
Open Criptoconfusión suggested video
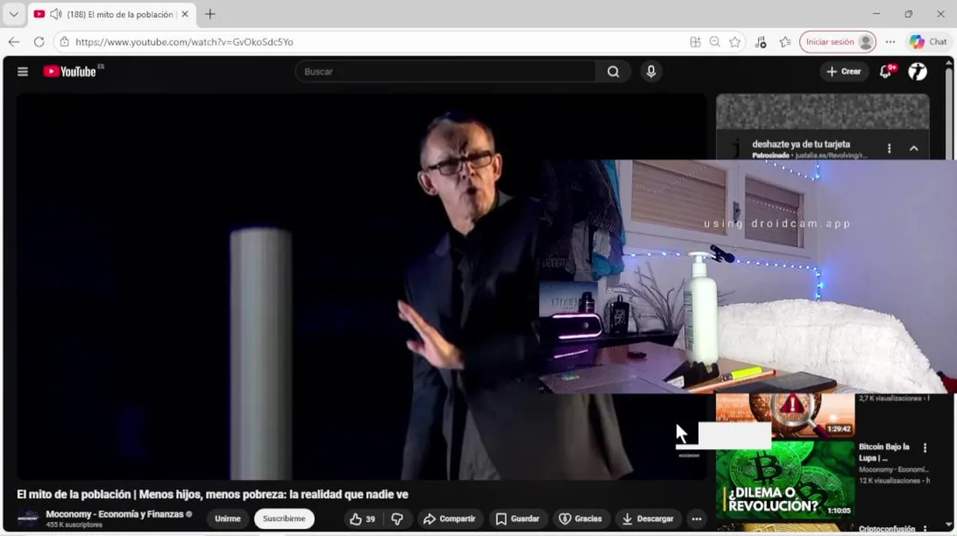(886, 529)
